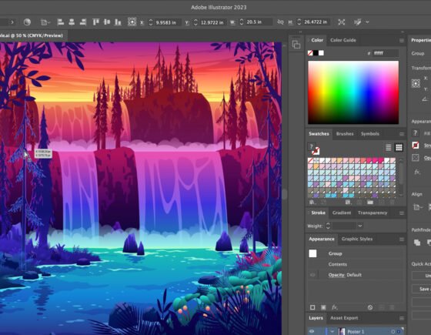Click the H value stepper arrows
Viewport: 431px width, 335px height.
pyautogui.click(x=299, y=22)
